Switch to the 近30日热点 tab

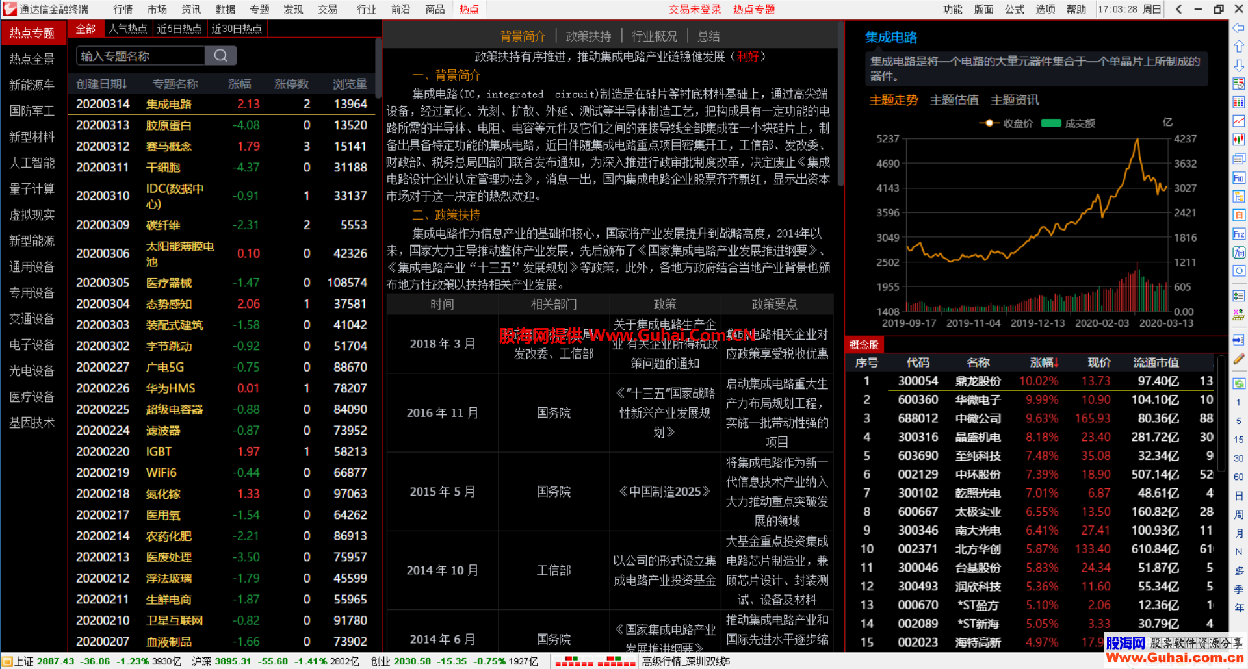[x=237, y=29]
